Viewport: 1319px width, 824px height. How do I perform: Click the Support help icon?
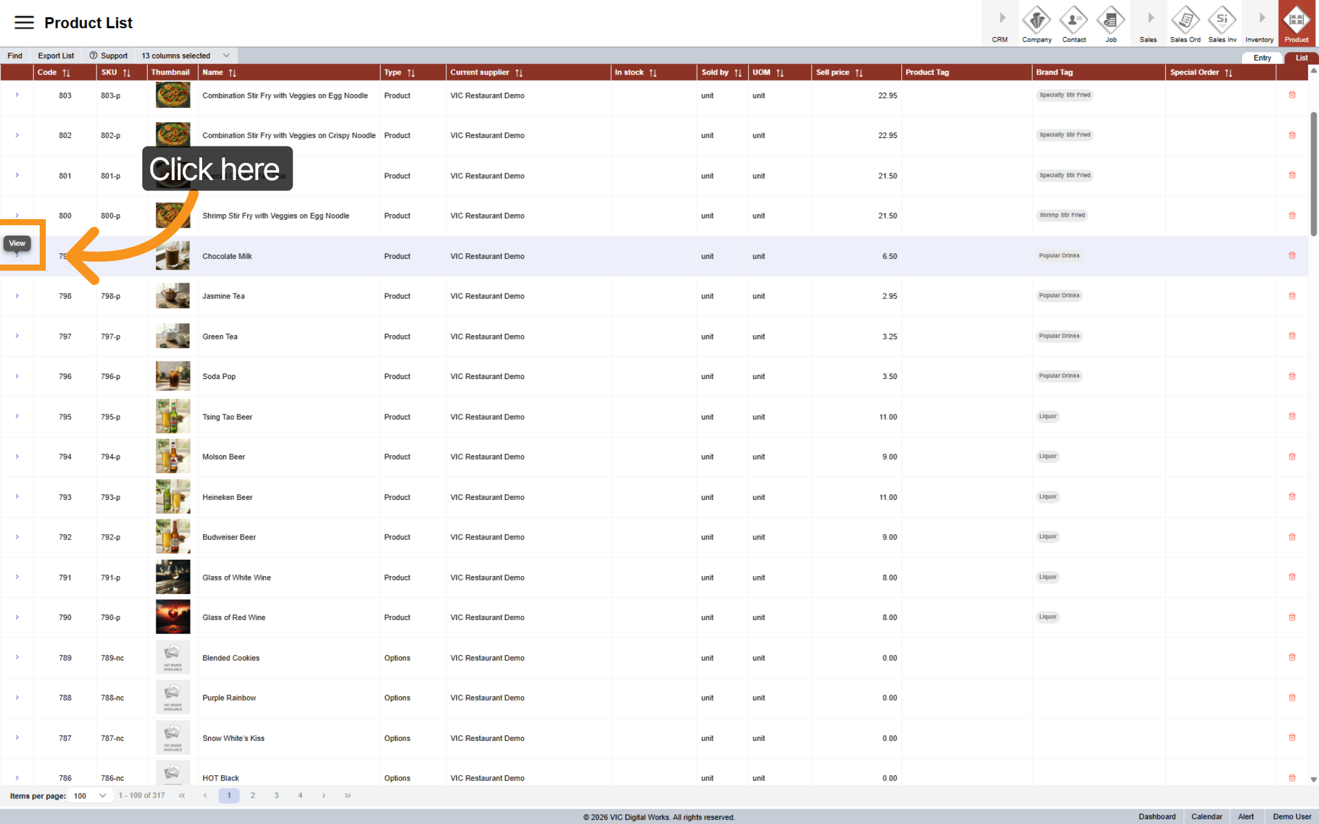coord(93,55)
